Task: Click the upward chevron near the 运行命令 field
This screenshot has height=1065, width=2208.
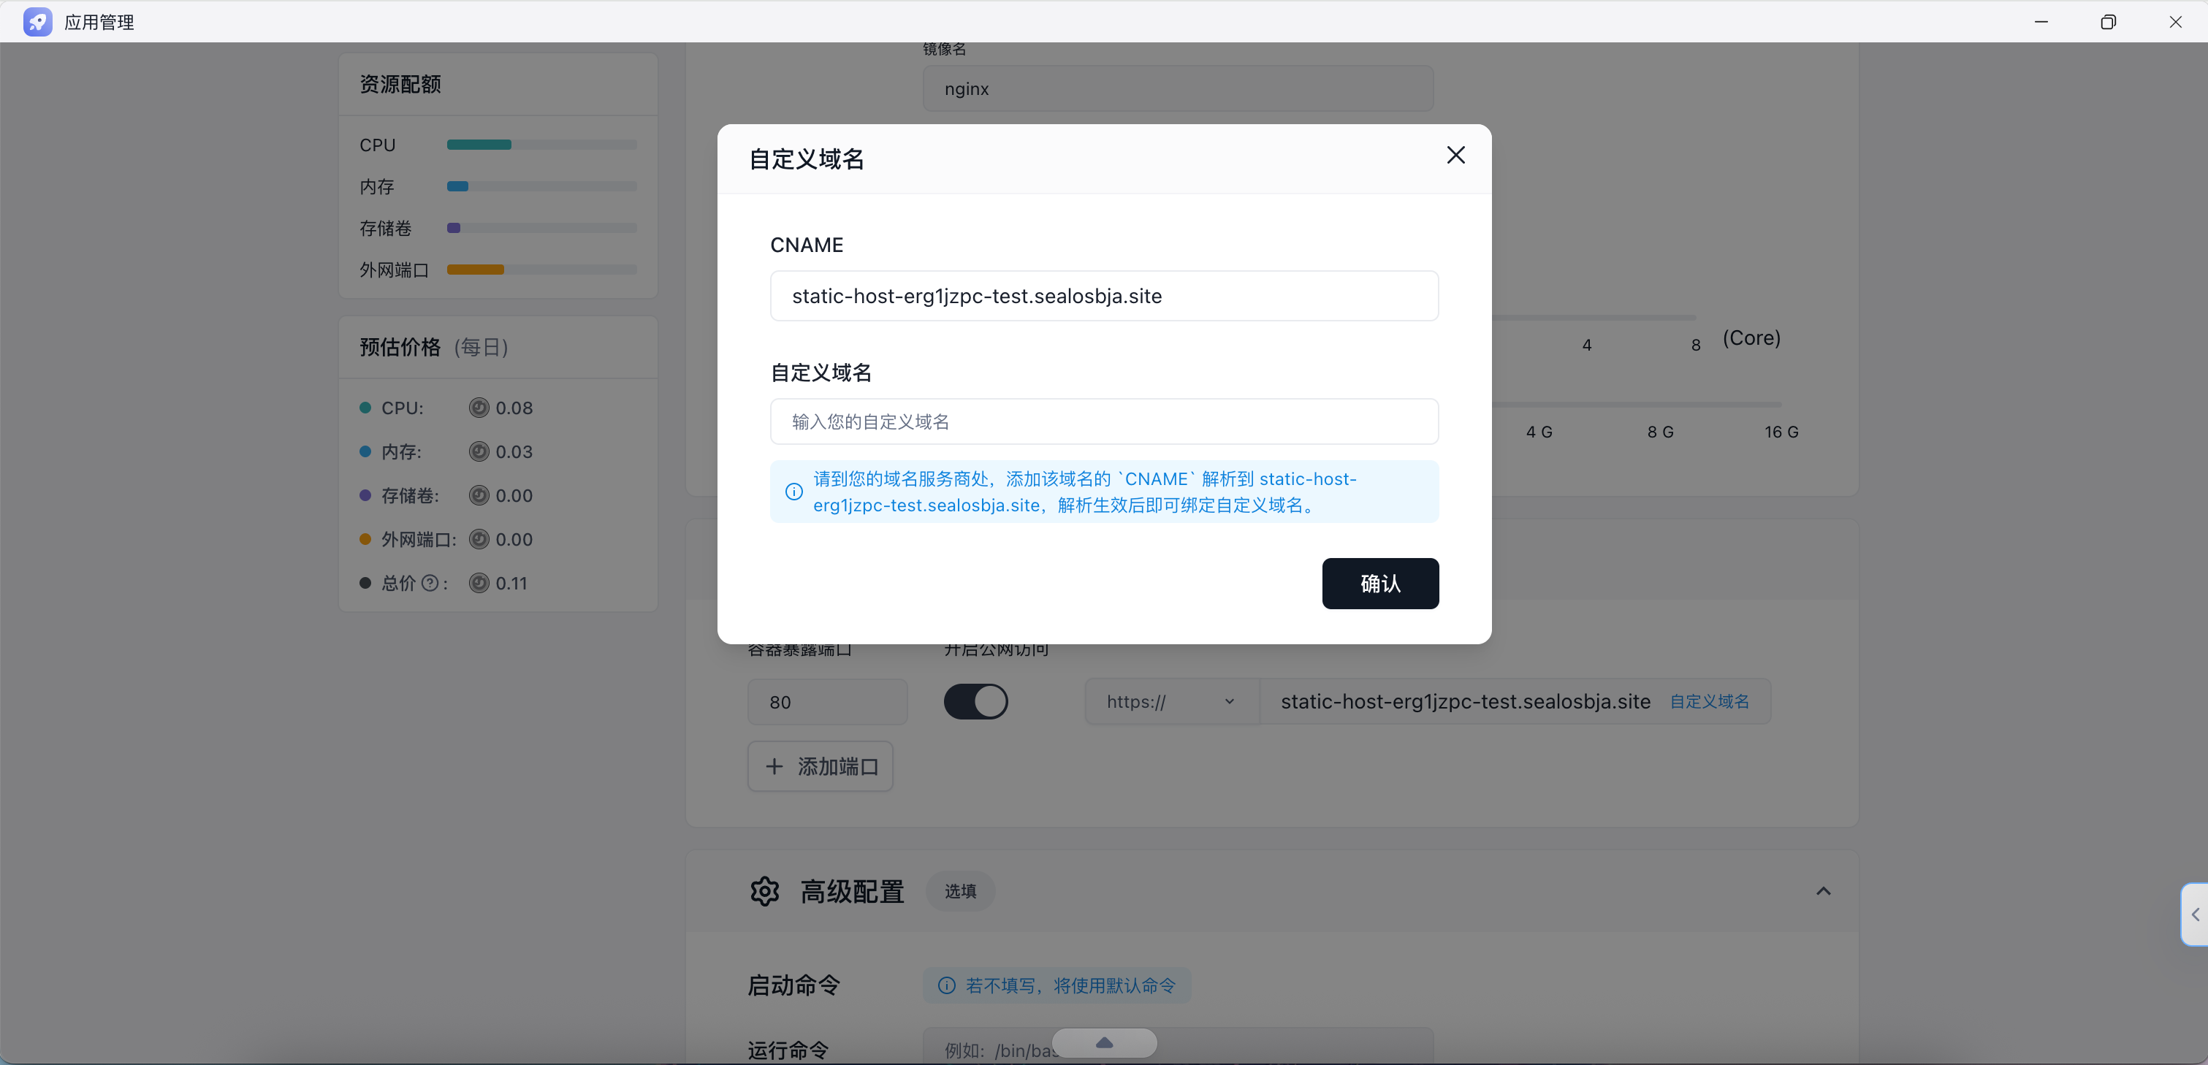Action: click(1103, 1044)
